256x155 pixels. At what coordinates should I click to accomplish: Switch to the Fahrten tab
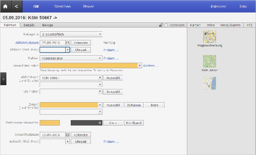[10, 25]
